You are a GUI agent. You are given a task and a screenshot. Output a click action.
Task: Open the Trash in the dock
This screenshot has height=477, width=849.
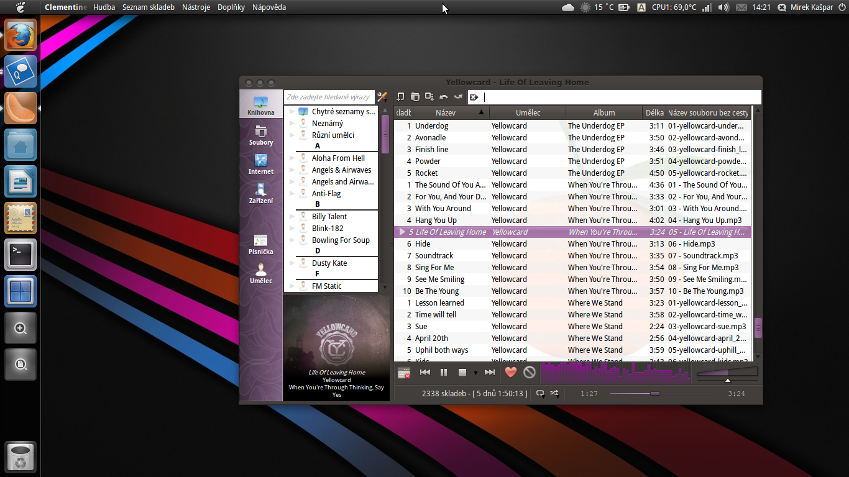click(21, 457)
